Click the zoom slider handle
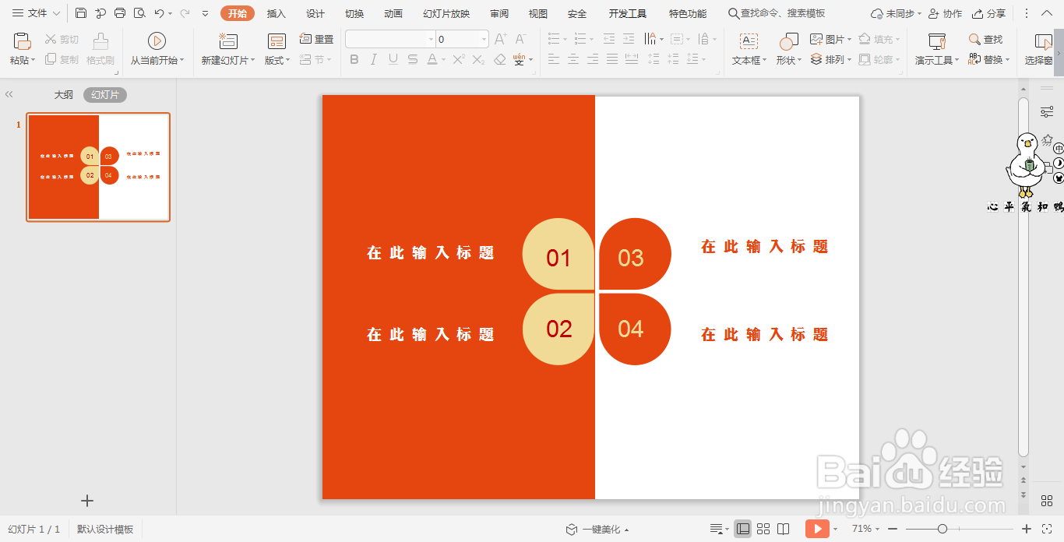The image size is (1064, 542). (942, 529)
